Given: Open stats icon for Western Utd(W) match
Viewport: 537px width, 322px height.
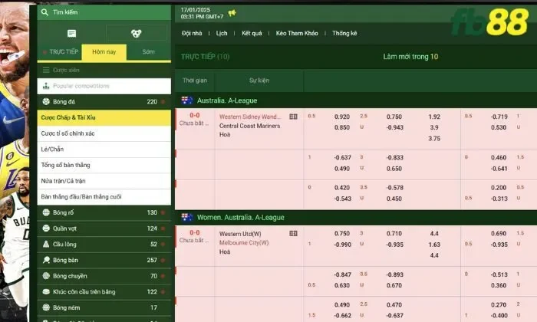Looking at the screenshot, I should pos(293,233).
